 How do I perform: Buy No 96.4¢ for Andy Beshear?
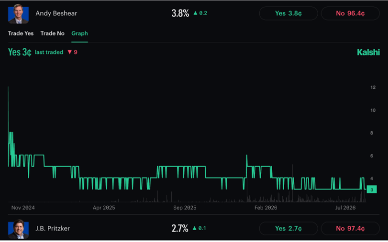pos(350,13)
